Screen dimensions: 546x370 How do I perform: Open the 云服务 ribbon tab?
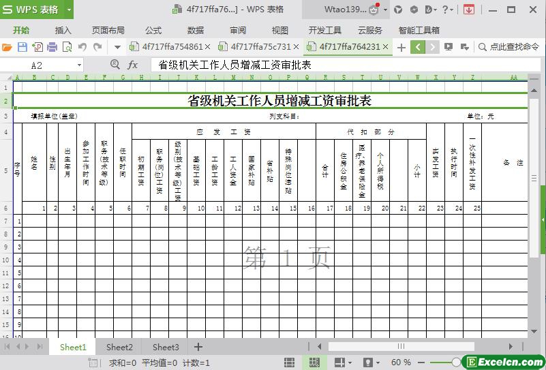(x=370, y=30)
